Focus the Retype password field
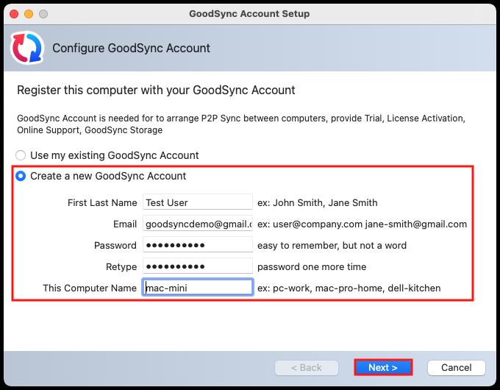The height and width of the screenshot is (390, 500). point(197,266)
